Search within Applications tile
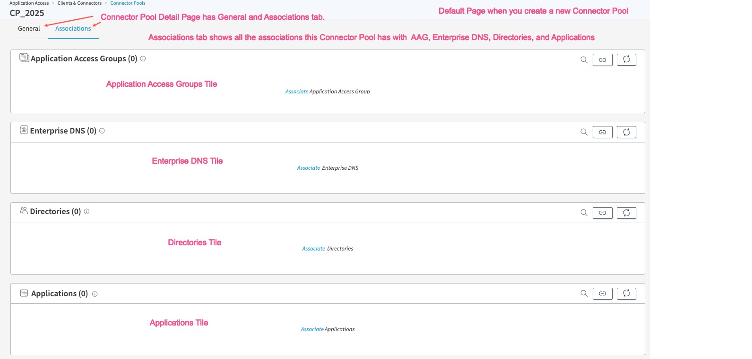The image size is (752, 359). click(x=584, y=293)
